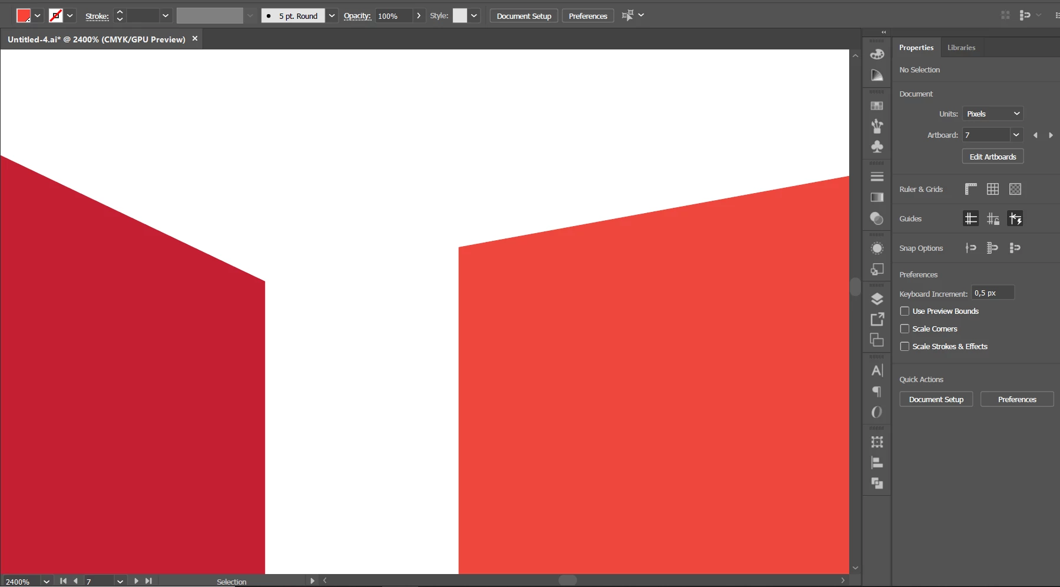Open the Color Guide panel icon

877,75
